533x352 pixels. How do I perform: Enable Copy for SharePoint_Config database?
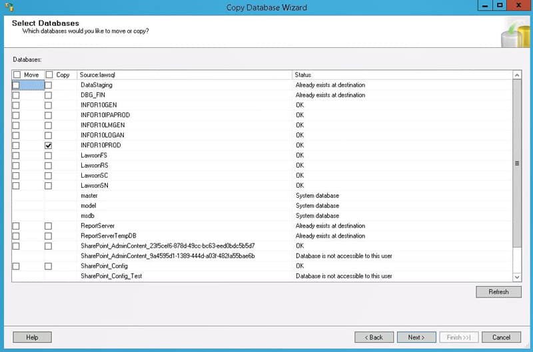(x=48, y=266)
